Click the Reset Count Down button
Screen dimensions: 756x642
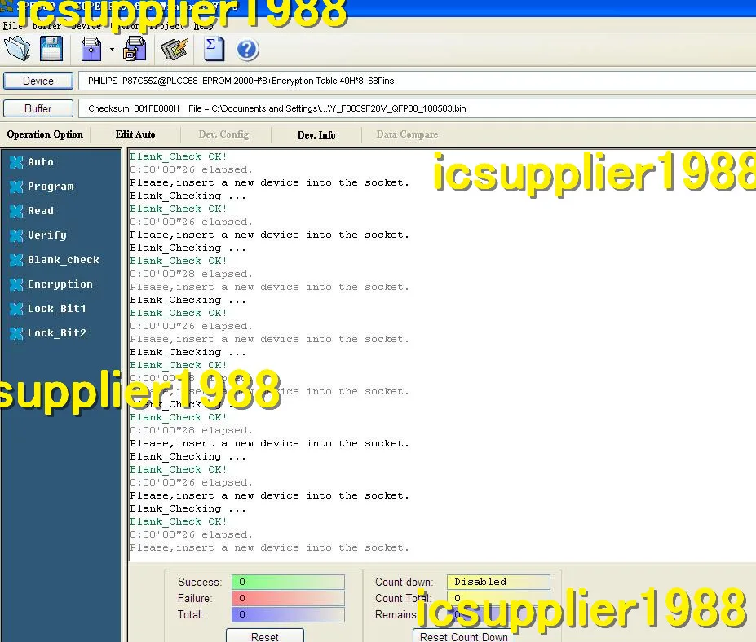click(x=464, y=635)
